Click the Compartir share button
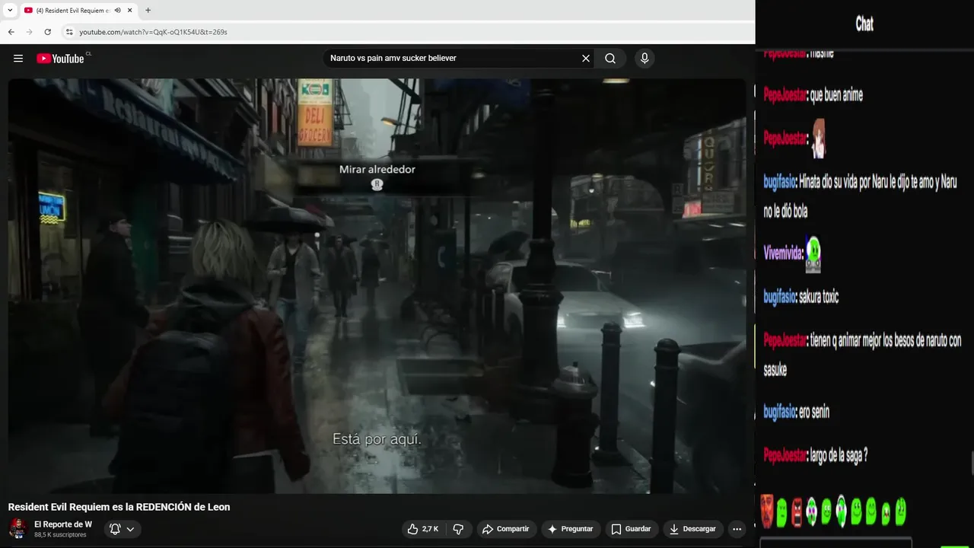 point(507,529)
